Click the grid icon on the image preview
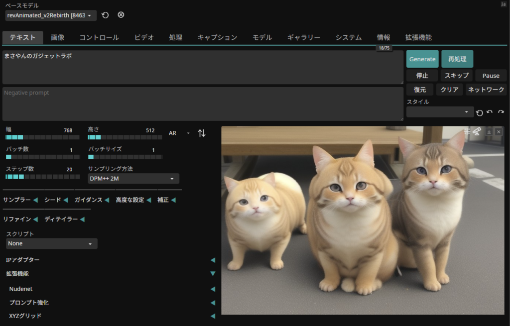 (x=467, y=131)
